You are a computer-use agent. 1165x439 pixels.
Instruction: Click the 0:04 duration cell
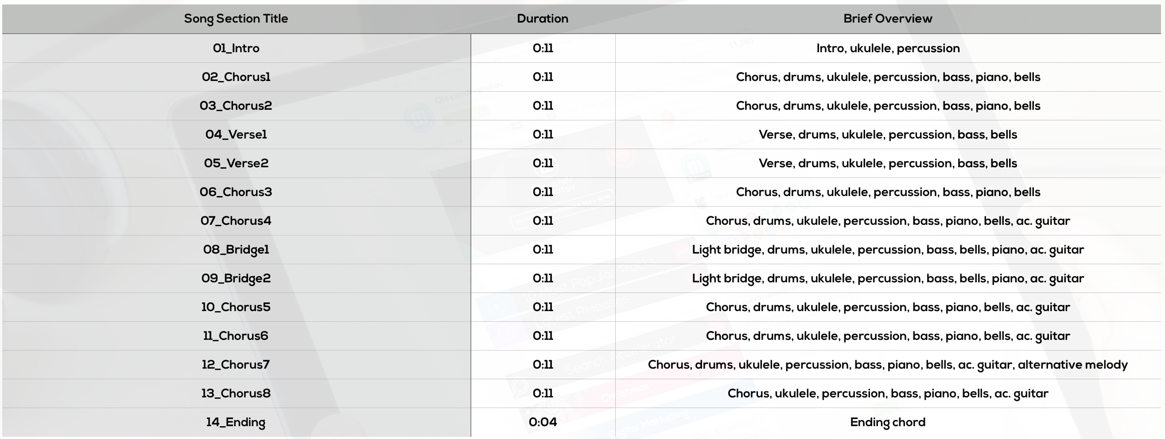tap(542, 422)
